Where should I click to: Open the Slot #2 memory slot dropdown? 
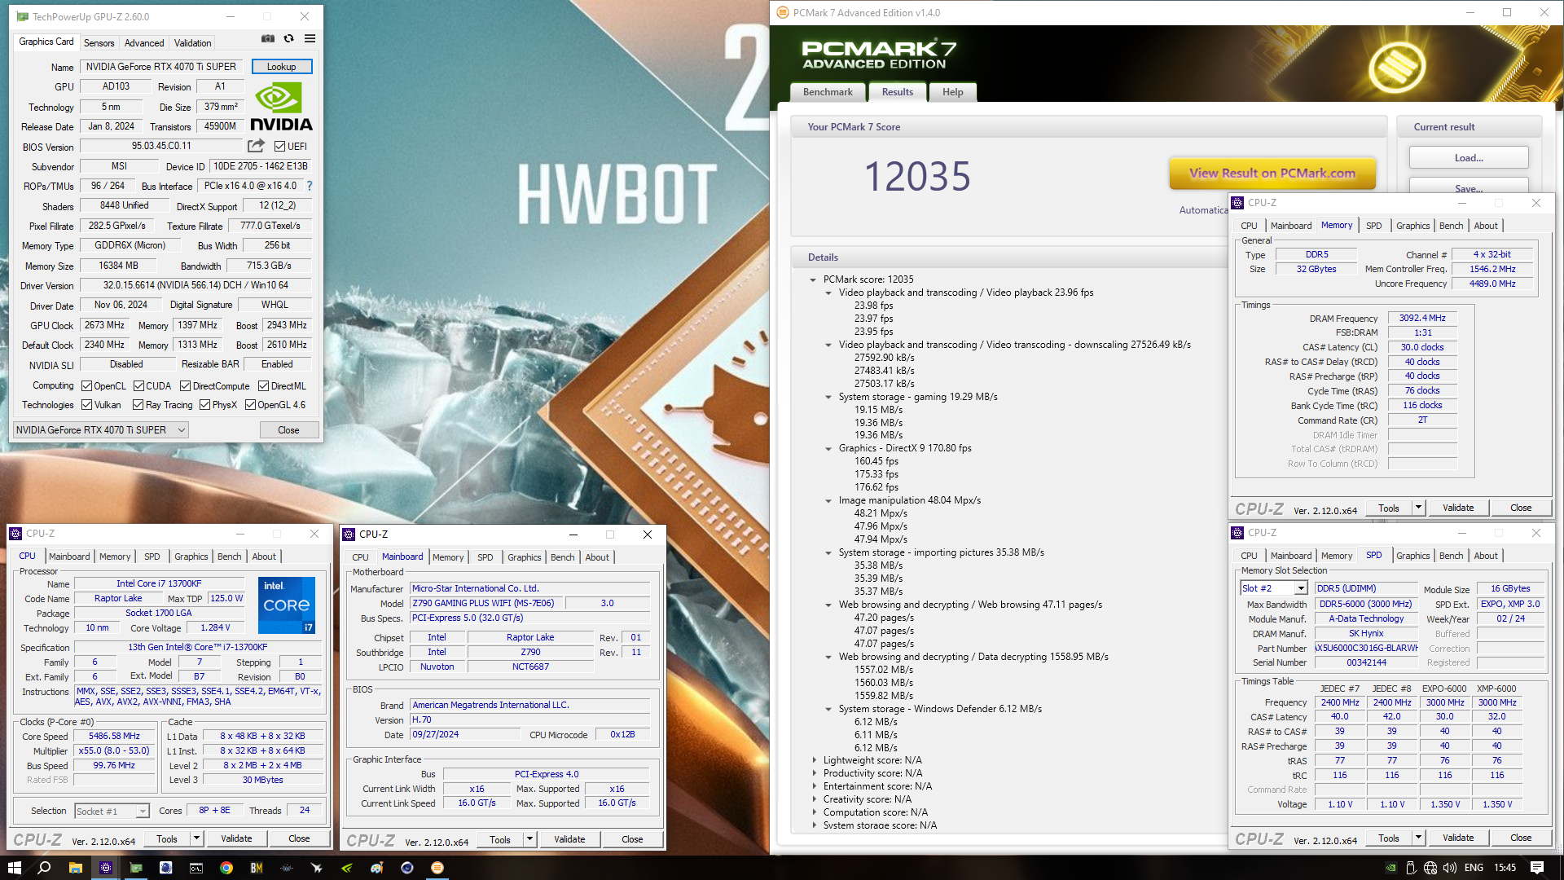coord(1301,588)
